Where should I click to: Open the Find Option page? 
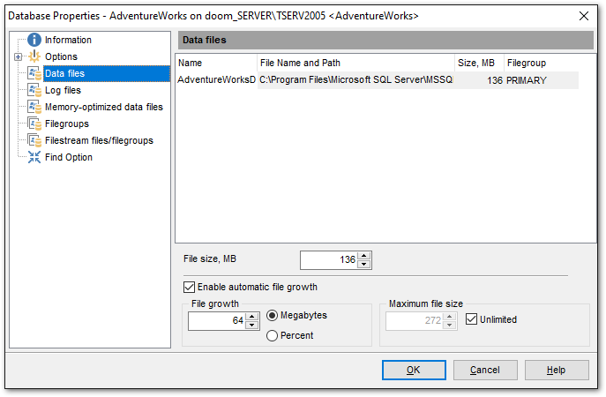click(x=69, y=157)
